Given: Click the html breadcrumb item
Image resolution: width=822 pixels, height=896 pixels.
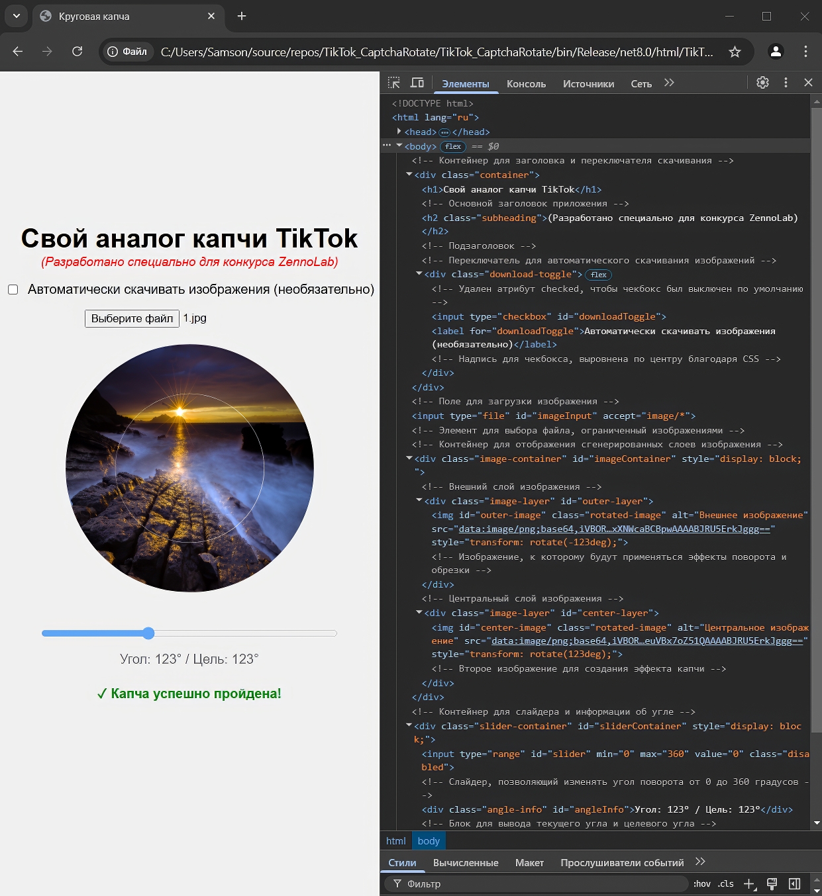Looking at the screenshot, I should pos(395,841).
